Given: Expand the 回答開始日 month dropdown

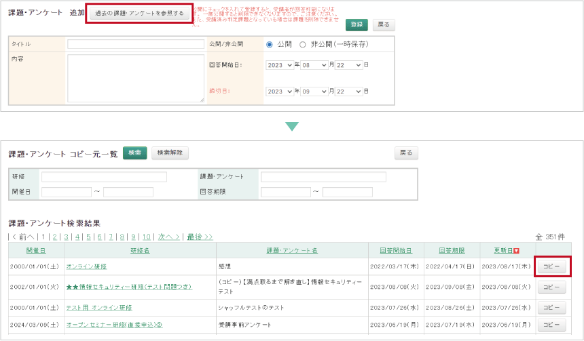Looking at the screenshot, I should click(314, 65).
